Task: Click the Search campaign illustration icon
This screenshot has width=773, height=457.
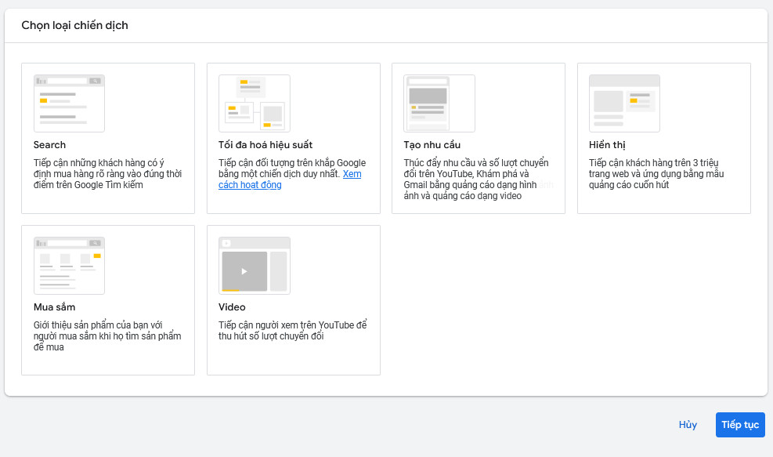Action: point(69,103)
